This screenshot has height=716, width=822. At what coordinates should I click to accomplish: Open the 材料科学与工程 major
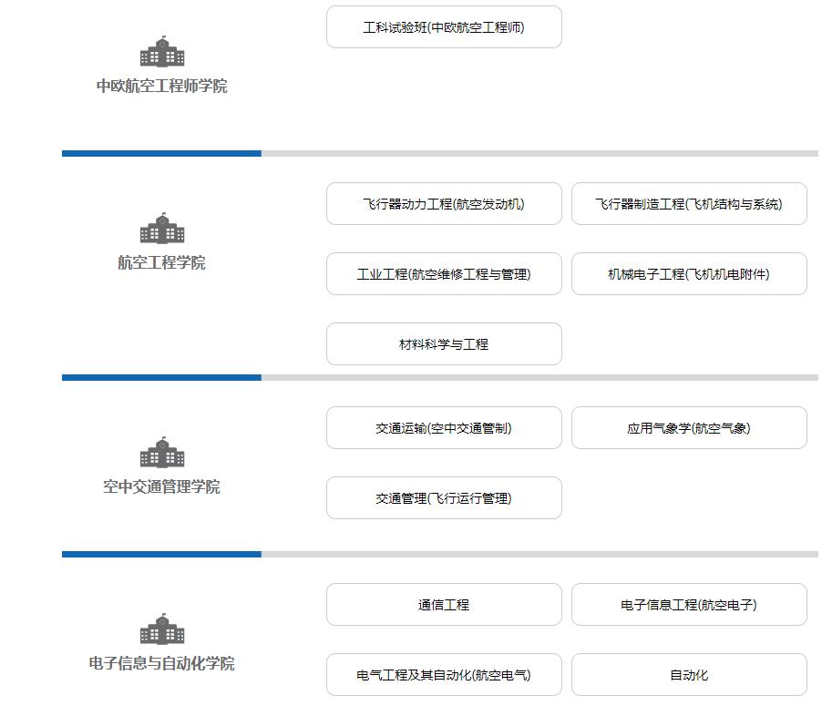[444, 343]
